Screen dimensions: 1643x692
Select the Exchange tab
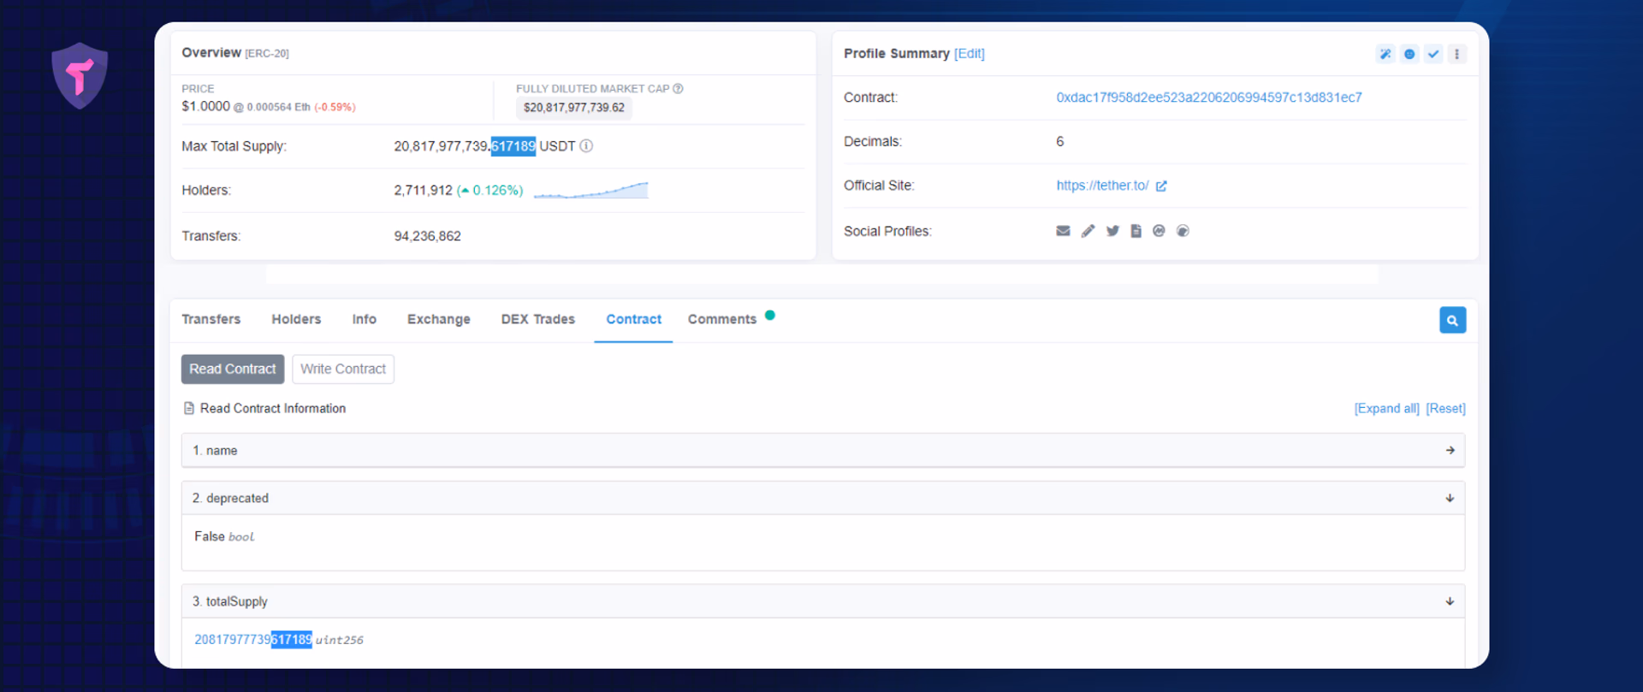[439, 319]
